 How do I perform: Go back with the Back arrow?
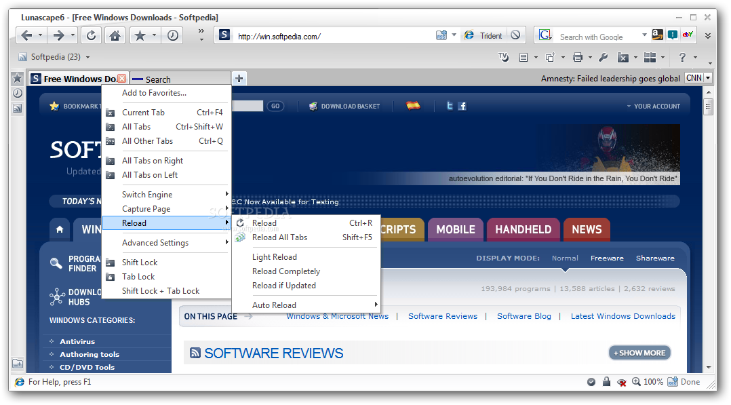coord(27,35)
